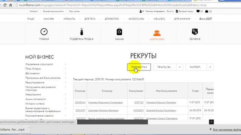Select ДЛЯ ВОЛОС category menu
241x135 pixels.
(x=112, y=19)
